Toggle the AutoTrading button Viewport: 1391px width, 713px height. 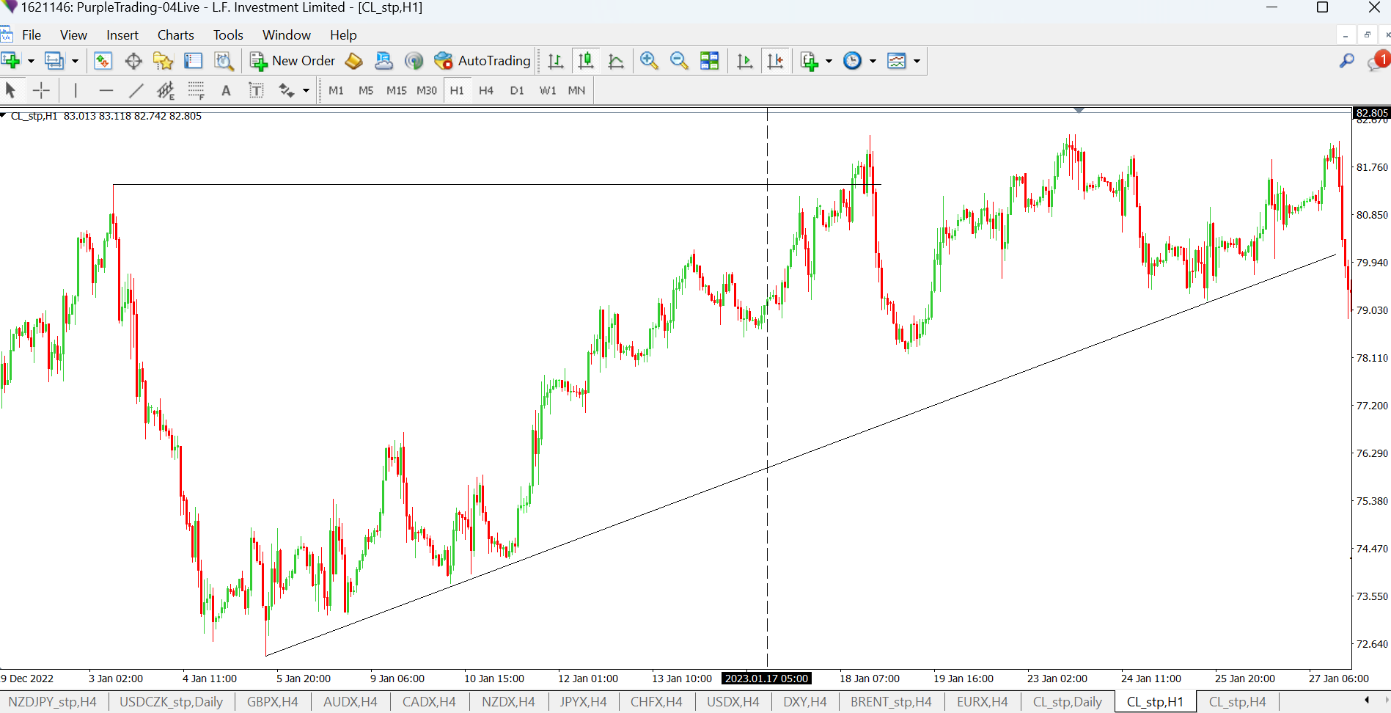(x=482, y=61)
